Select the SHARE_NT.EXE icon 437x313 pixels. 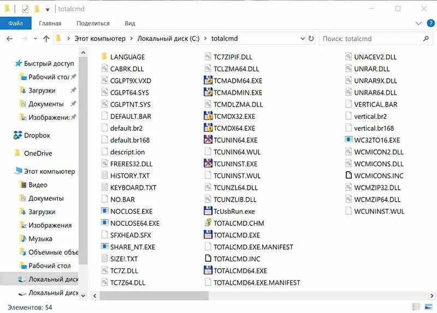[x=104, y=246]
